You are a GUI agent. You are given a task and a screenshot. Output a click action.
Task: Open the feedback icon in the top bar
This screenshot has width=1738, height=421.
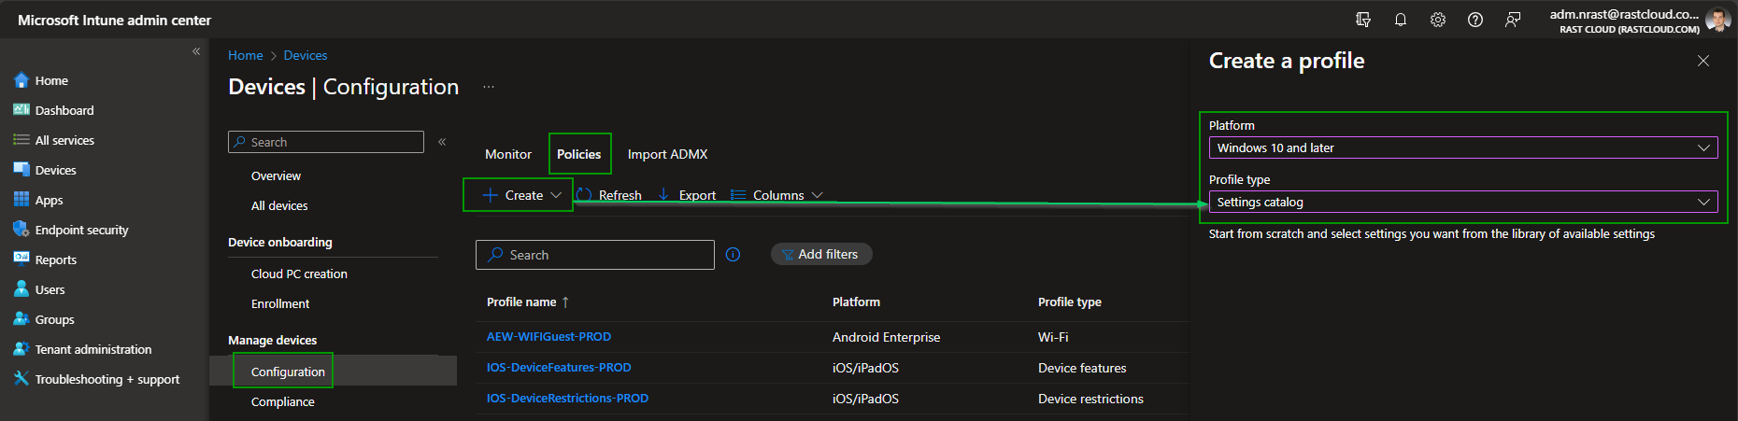(x=1512, y=20)
